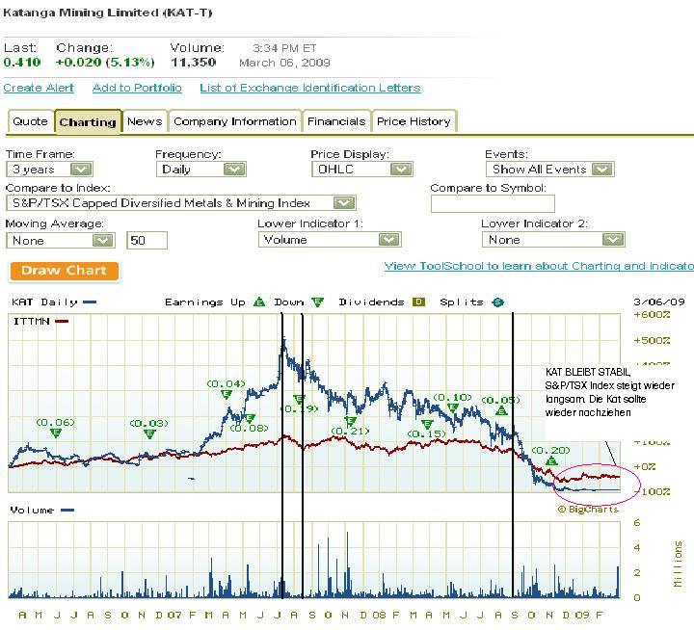Click the date text March 06, 2009
This screenshot has height=630, width=694.
[284, 63]
